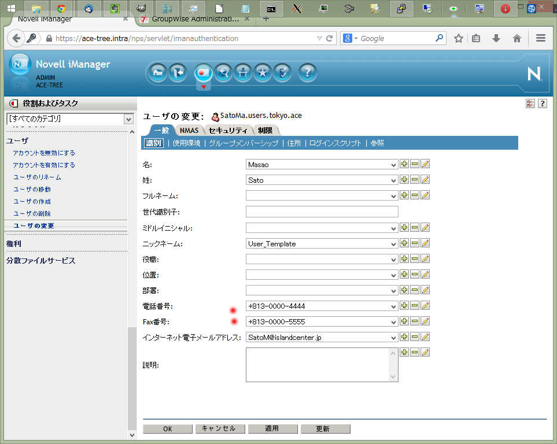The width and height of the screenshot is (557, 444).
Task: Click the Preferences checklist icon in toolbar
Action: click(x=282, y=73)
